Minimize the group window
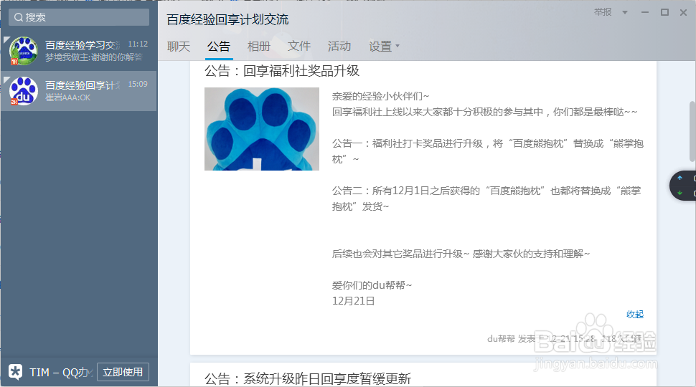Screen dimensions: 696x387 click(645, 12)
